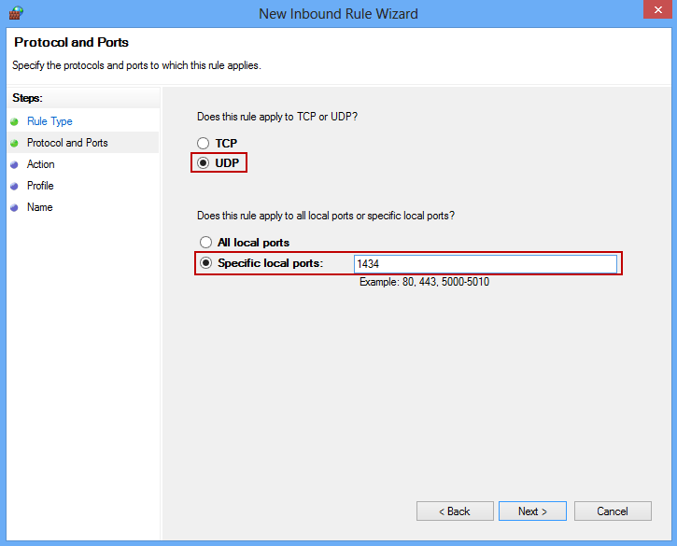The height and width of the screenshot is (546, 677).
Task: Click the firewall wizard title bar icon
Action: (x=16, y=13)
